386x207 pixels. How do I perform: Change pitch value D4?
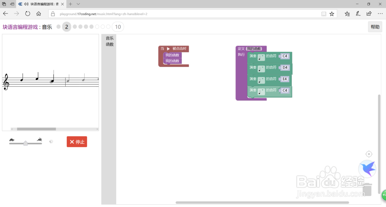285,68
